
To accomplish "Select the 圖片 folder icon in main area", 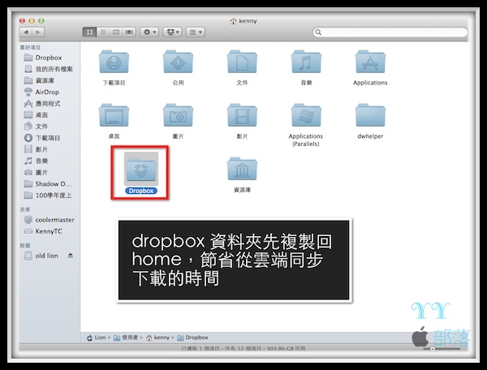I will click(178, 115).
